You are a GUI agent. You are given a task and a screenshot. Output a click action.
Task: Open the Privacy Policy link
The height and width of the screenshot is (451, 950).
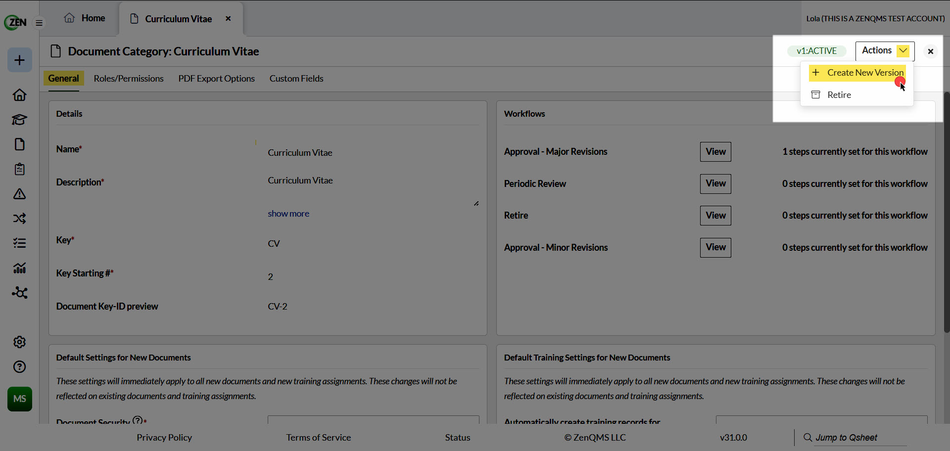pyautogui.click(x=164, y=438)
